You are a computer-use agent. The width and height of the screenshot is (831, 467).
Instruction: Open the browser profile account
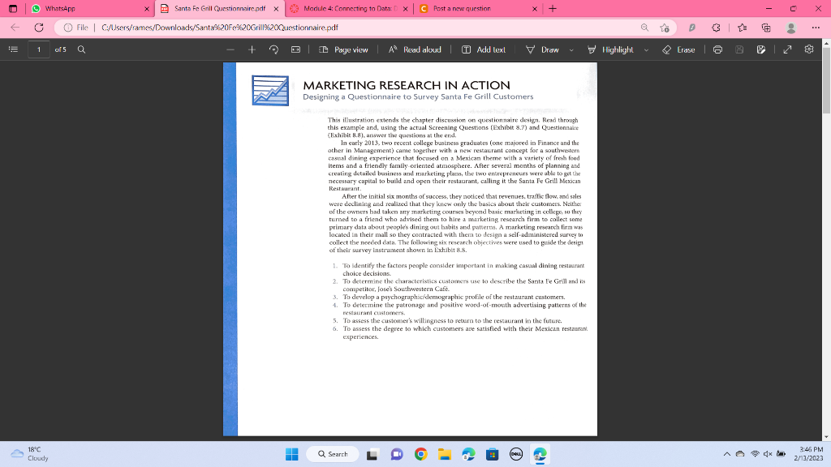[790, 28]
